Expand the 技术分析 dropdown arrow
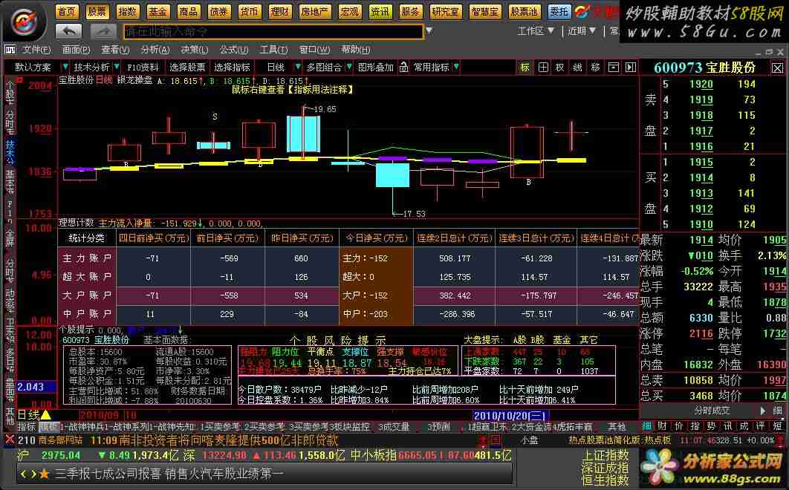Viewport: 789px width, 490px height. (117, 66)
